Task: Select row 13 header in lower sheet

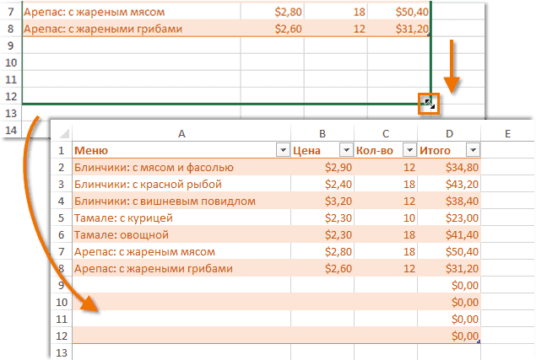Action: (x=62, y=352)
